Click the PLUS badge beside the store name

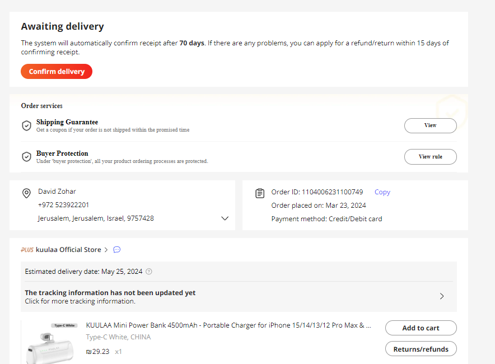point(27,250)
